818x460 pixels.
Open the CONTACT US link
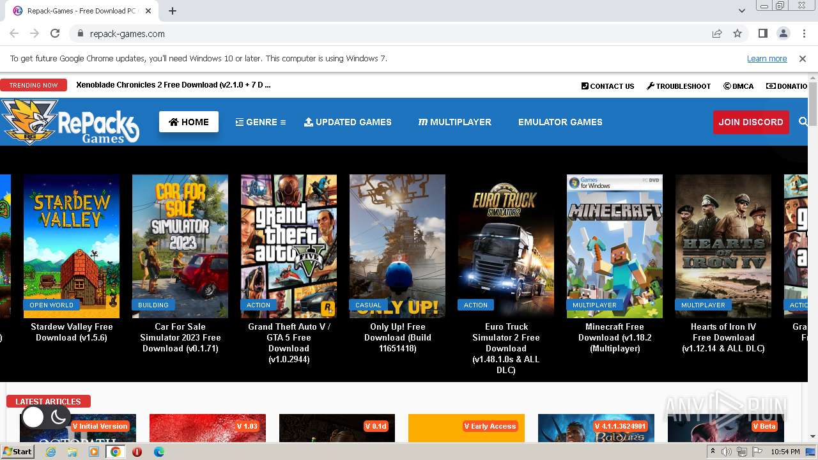(608, 86)
